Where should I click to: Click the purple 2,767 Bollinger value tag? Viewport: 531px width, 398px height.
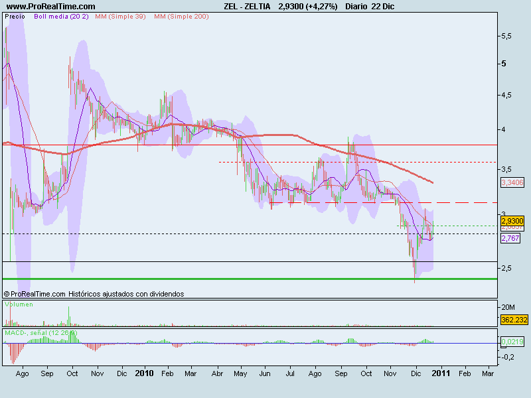510,238
